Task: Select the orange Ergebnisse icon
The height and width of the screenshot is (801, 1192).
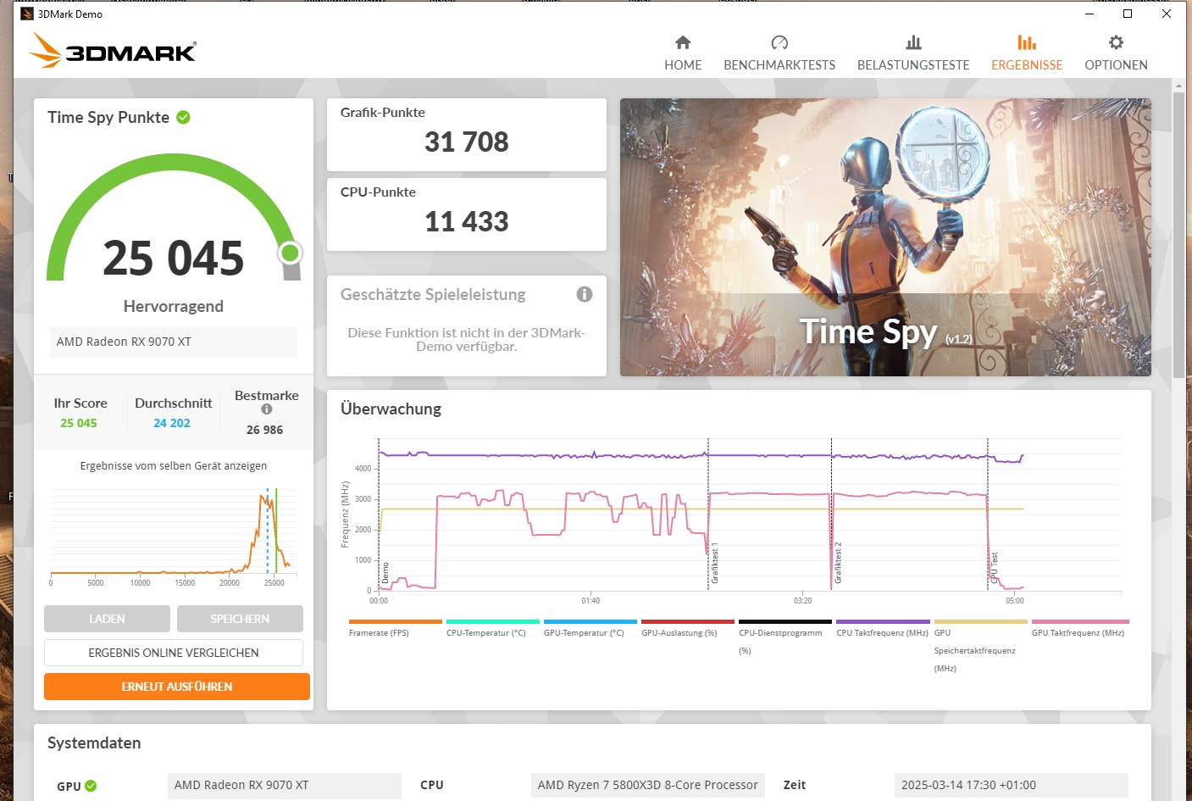Action: point(1026,41)
